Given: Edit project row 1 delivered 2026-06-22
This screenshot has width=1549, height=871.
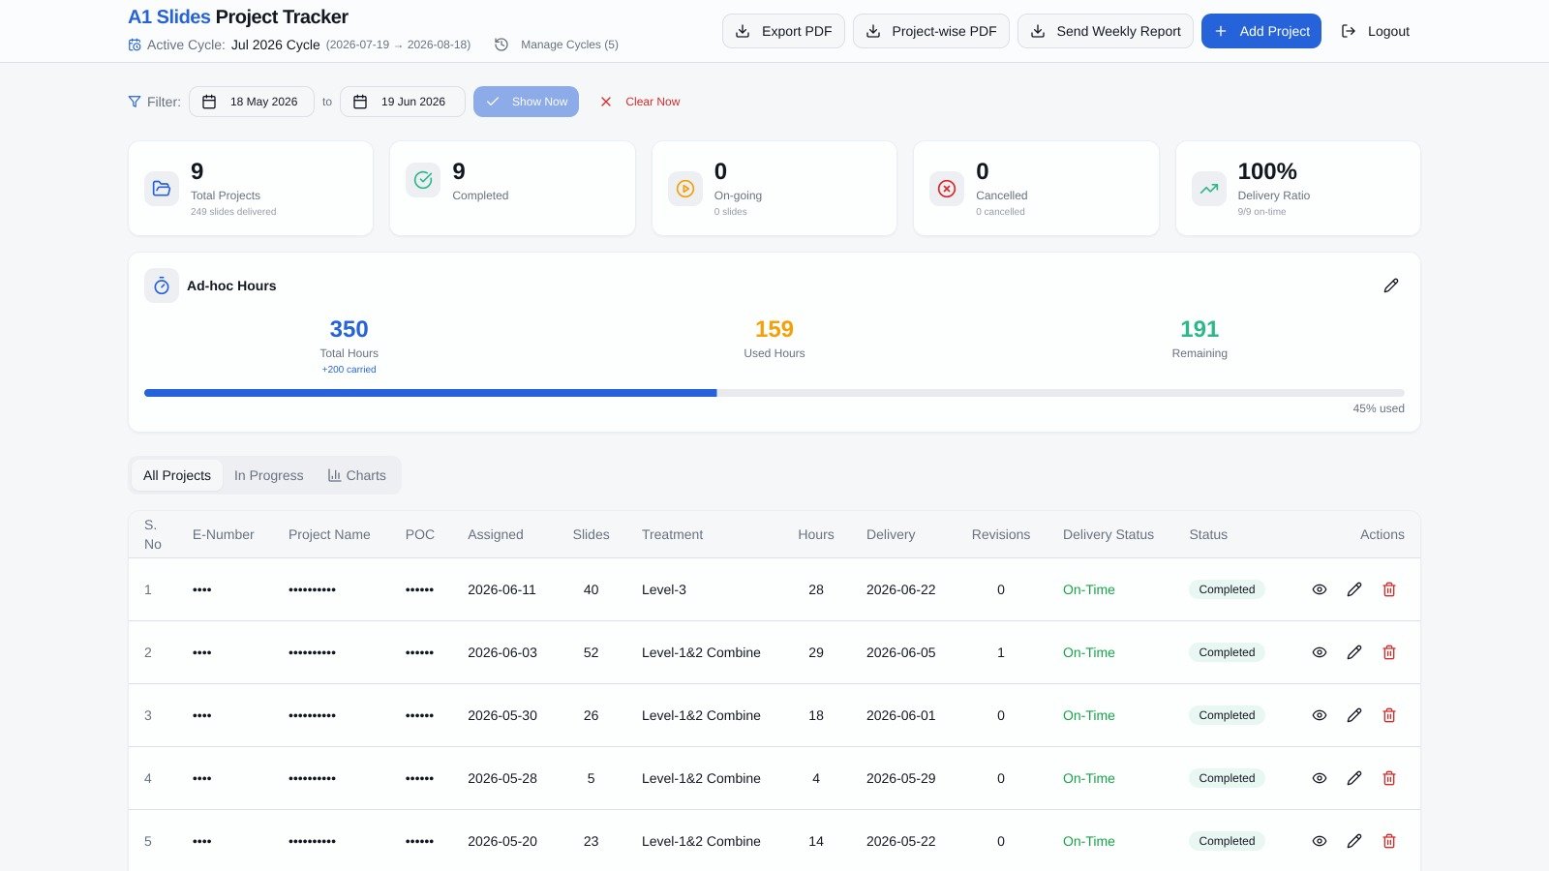Looking at the screenshot, I should coord(1354,589).
